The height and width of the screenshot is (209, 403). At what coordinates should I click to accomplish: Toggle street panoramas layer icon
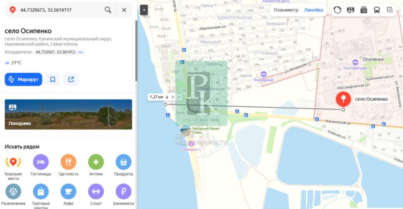click(350, 10)
